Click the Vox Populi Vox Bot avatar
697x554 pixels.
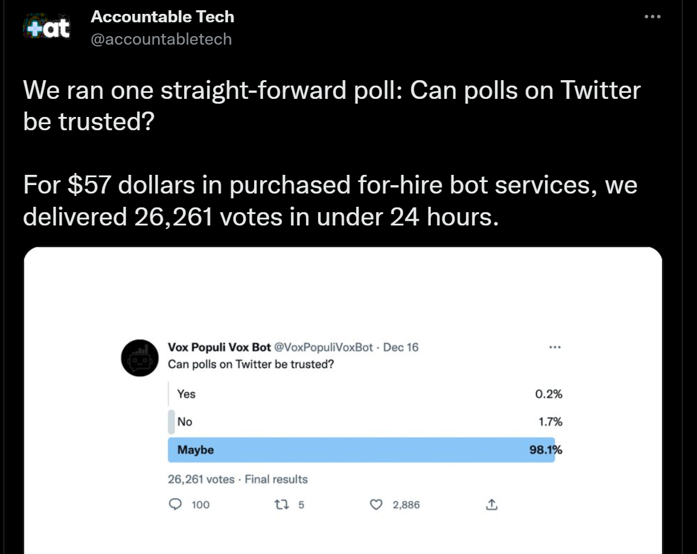click(x=141, y=358)
